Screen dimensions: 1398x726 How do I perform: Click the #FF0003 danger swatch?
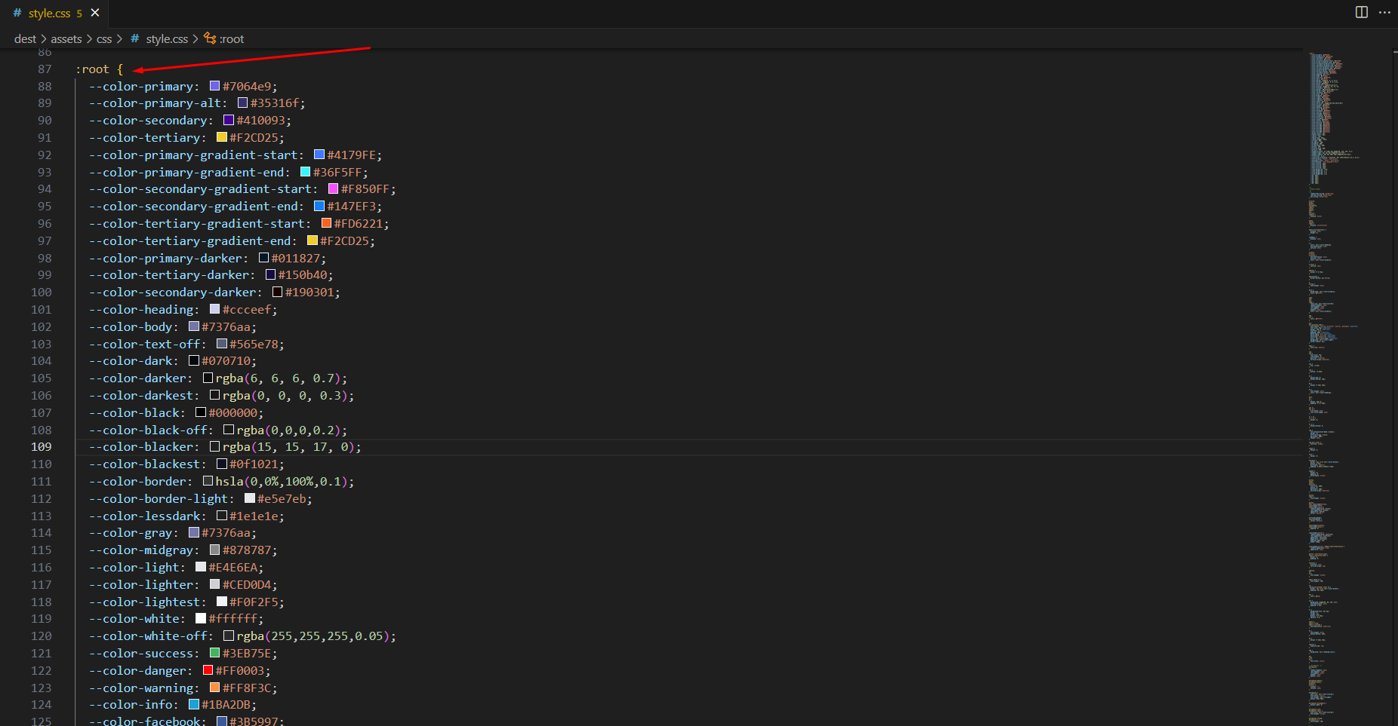[208, 670]
